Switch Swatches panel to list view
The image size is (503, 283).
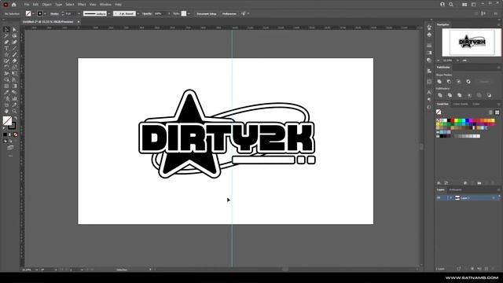click(x=490, y=112)
